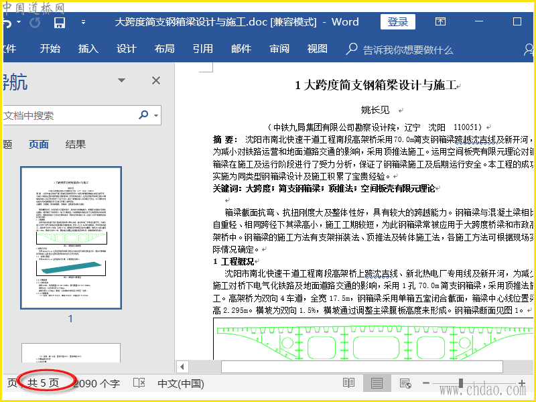The image size is (536, 402).
Task: Open navigation pane options dropdown arrow
Action: coord(121,80)
